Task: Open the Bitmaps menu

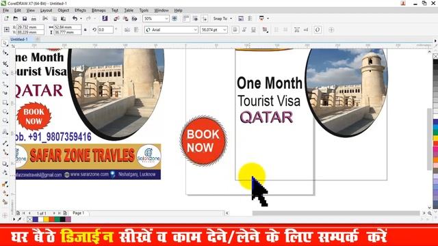Action: coord(99,10)
